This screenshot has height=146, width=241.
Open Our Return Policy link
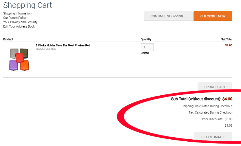click(15, 18)
